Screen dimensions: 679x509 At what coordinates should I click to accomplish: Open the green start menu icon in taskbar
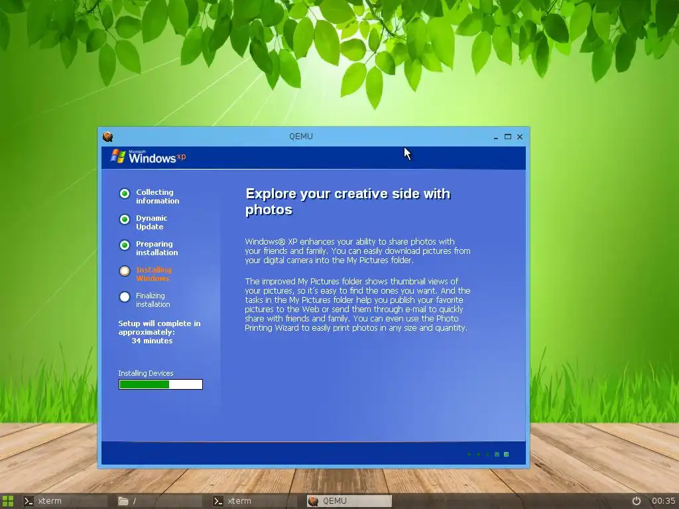8,501
